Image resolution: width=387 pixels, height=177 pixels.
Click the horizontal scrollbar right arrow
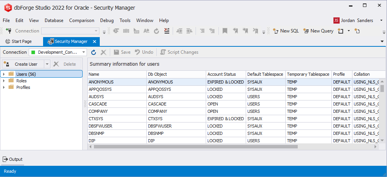click(375, 146)
